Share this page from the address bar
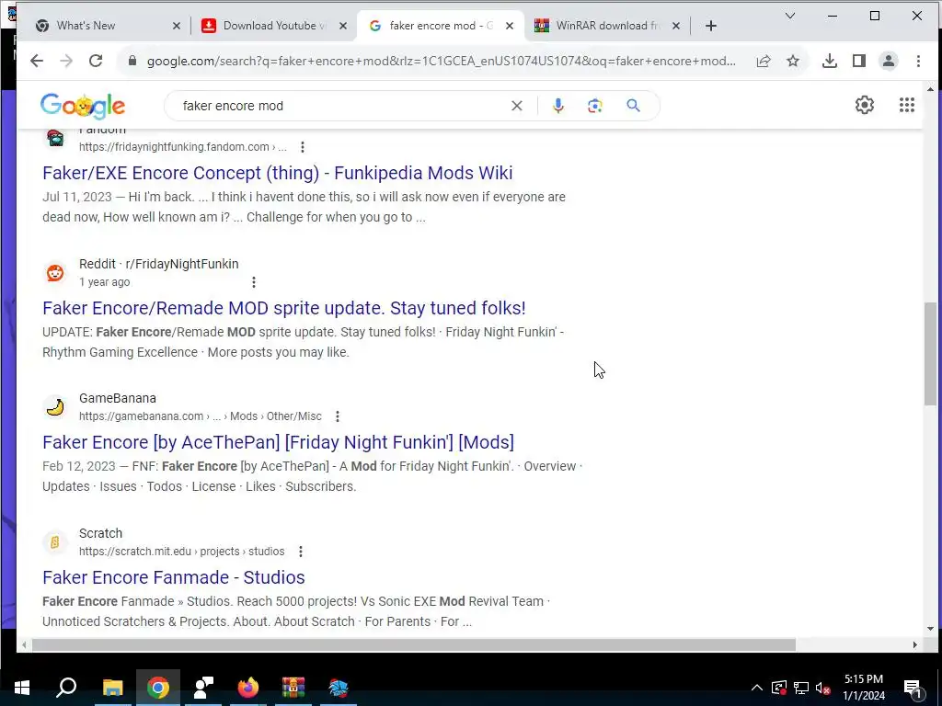The width and height of the screenshot is (942, 706). point(764,61)
